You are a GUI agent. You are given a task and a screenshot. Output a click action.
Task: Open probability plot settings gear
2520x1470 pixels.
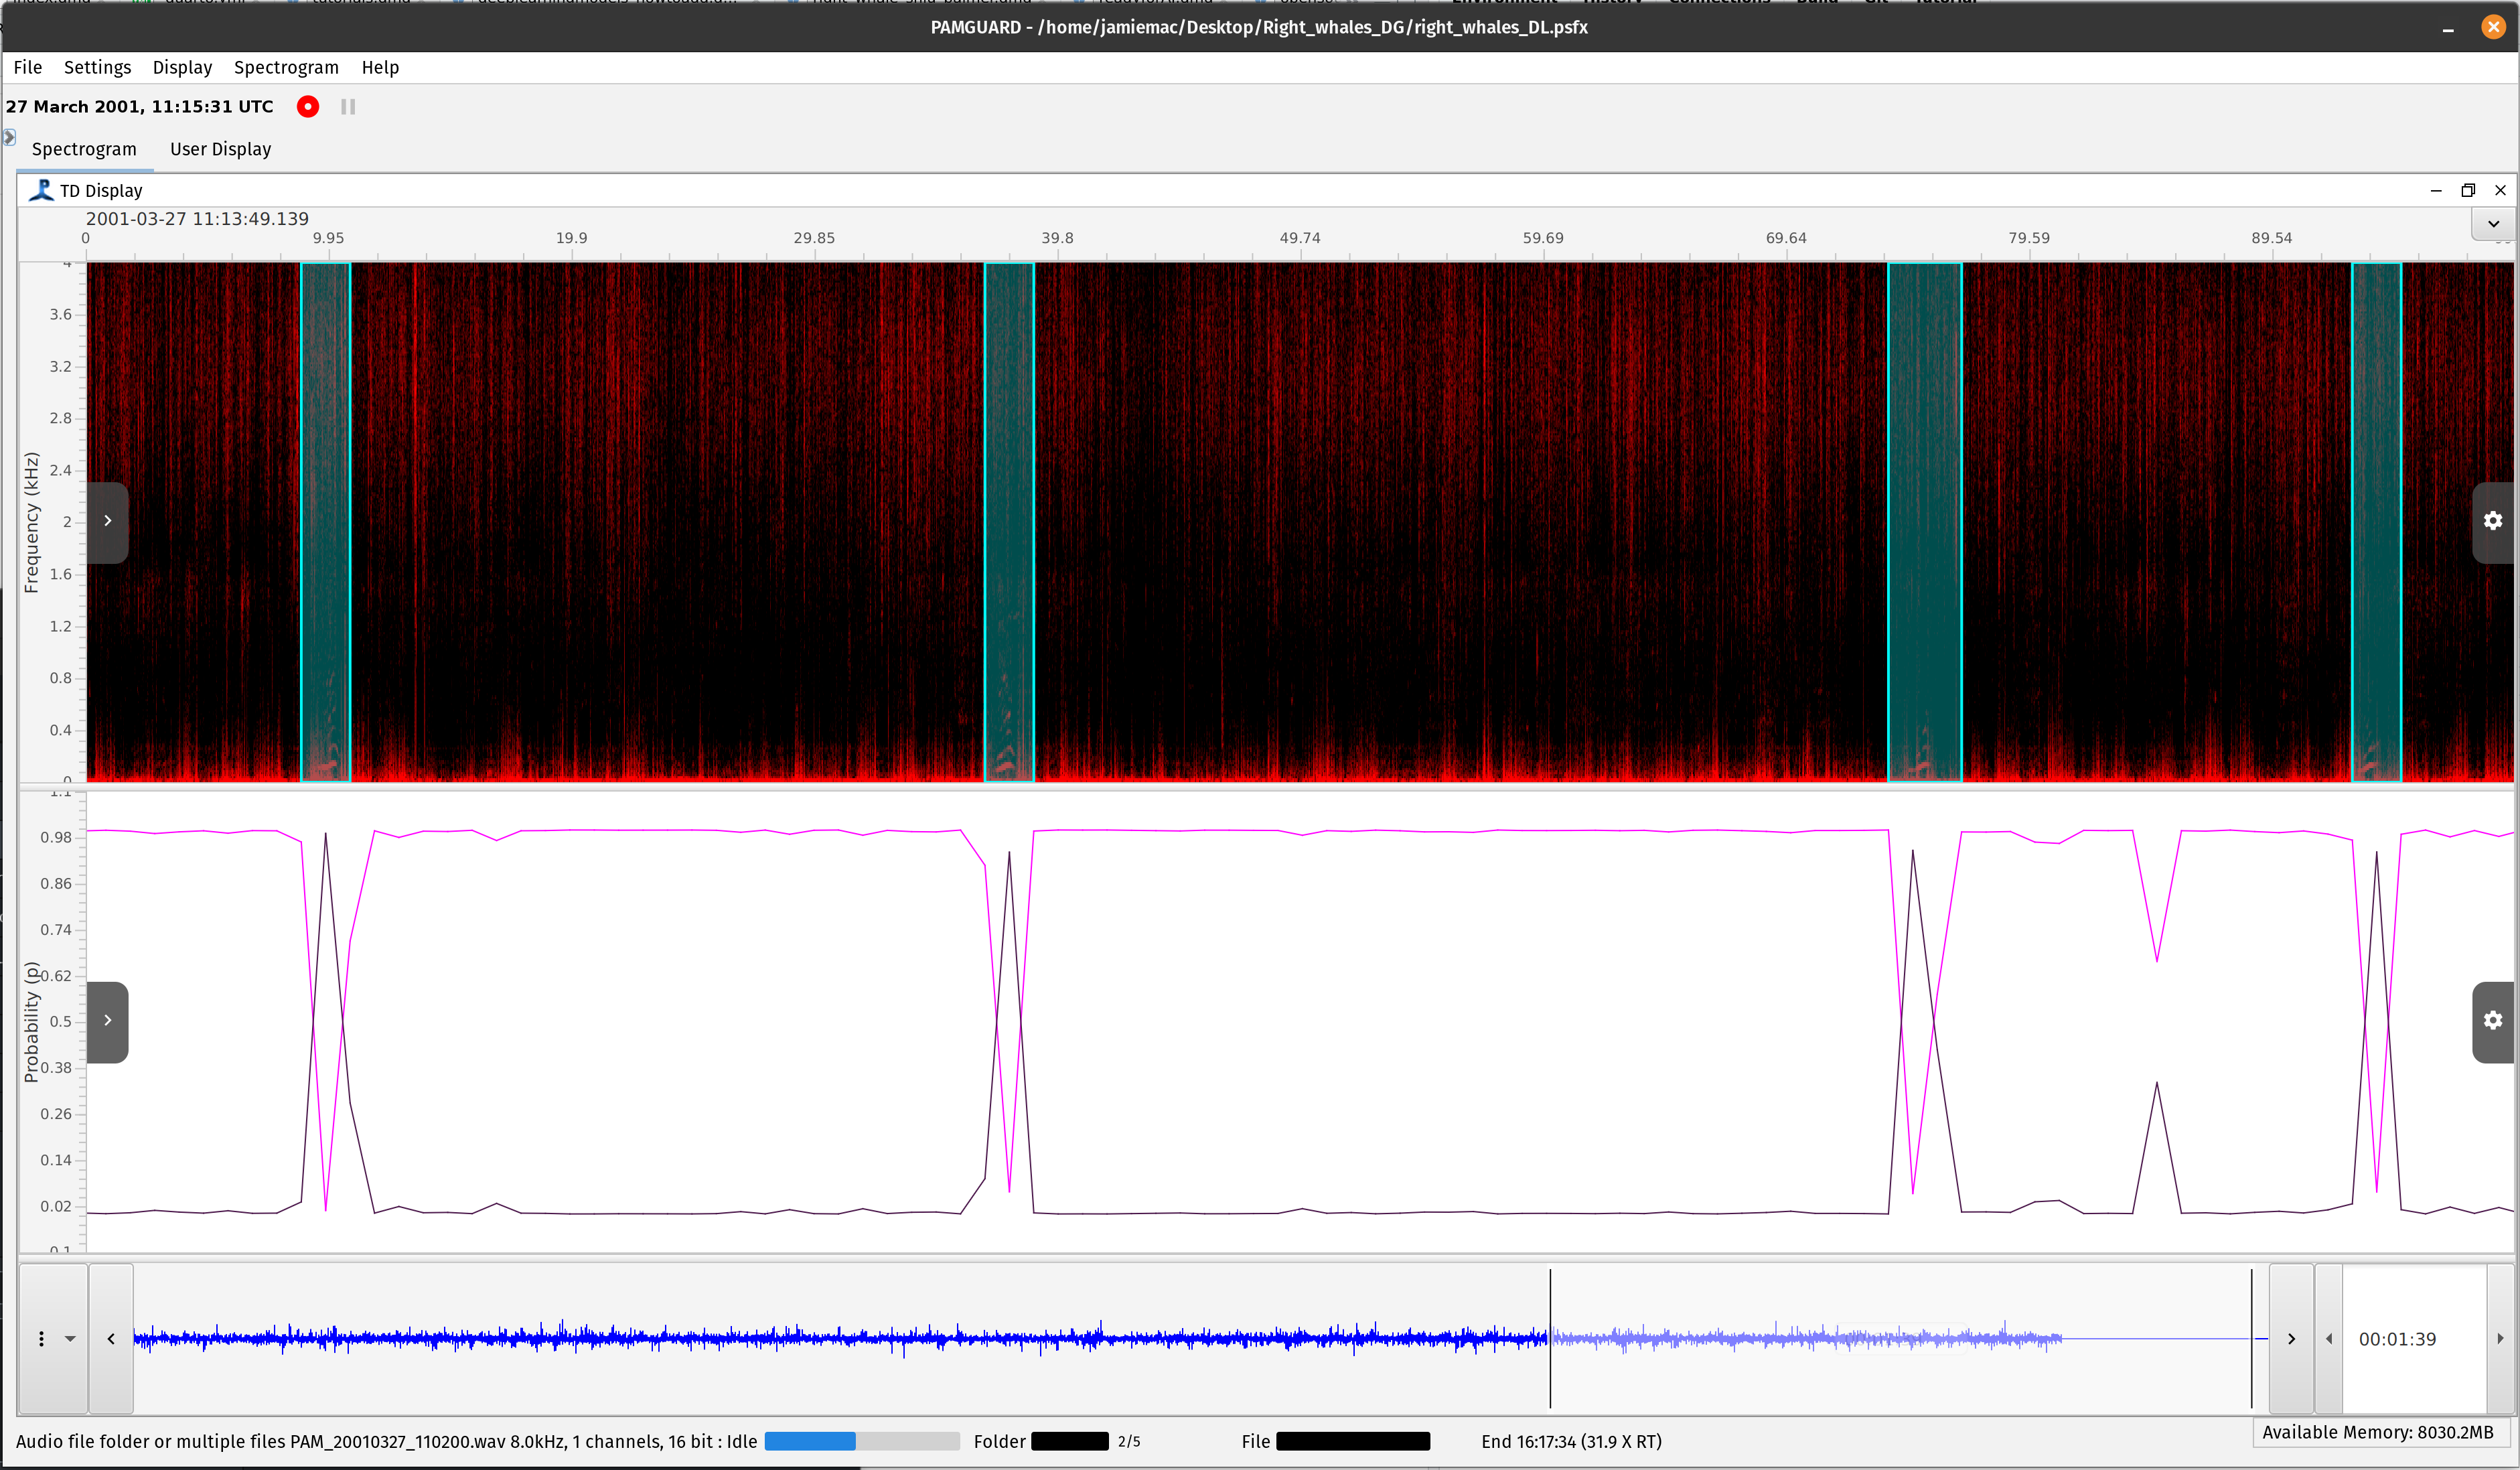[2493, 1020]
